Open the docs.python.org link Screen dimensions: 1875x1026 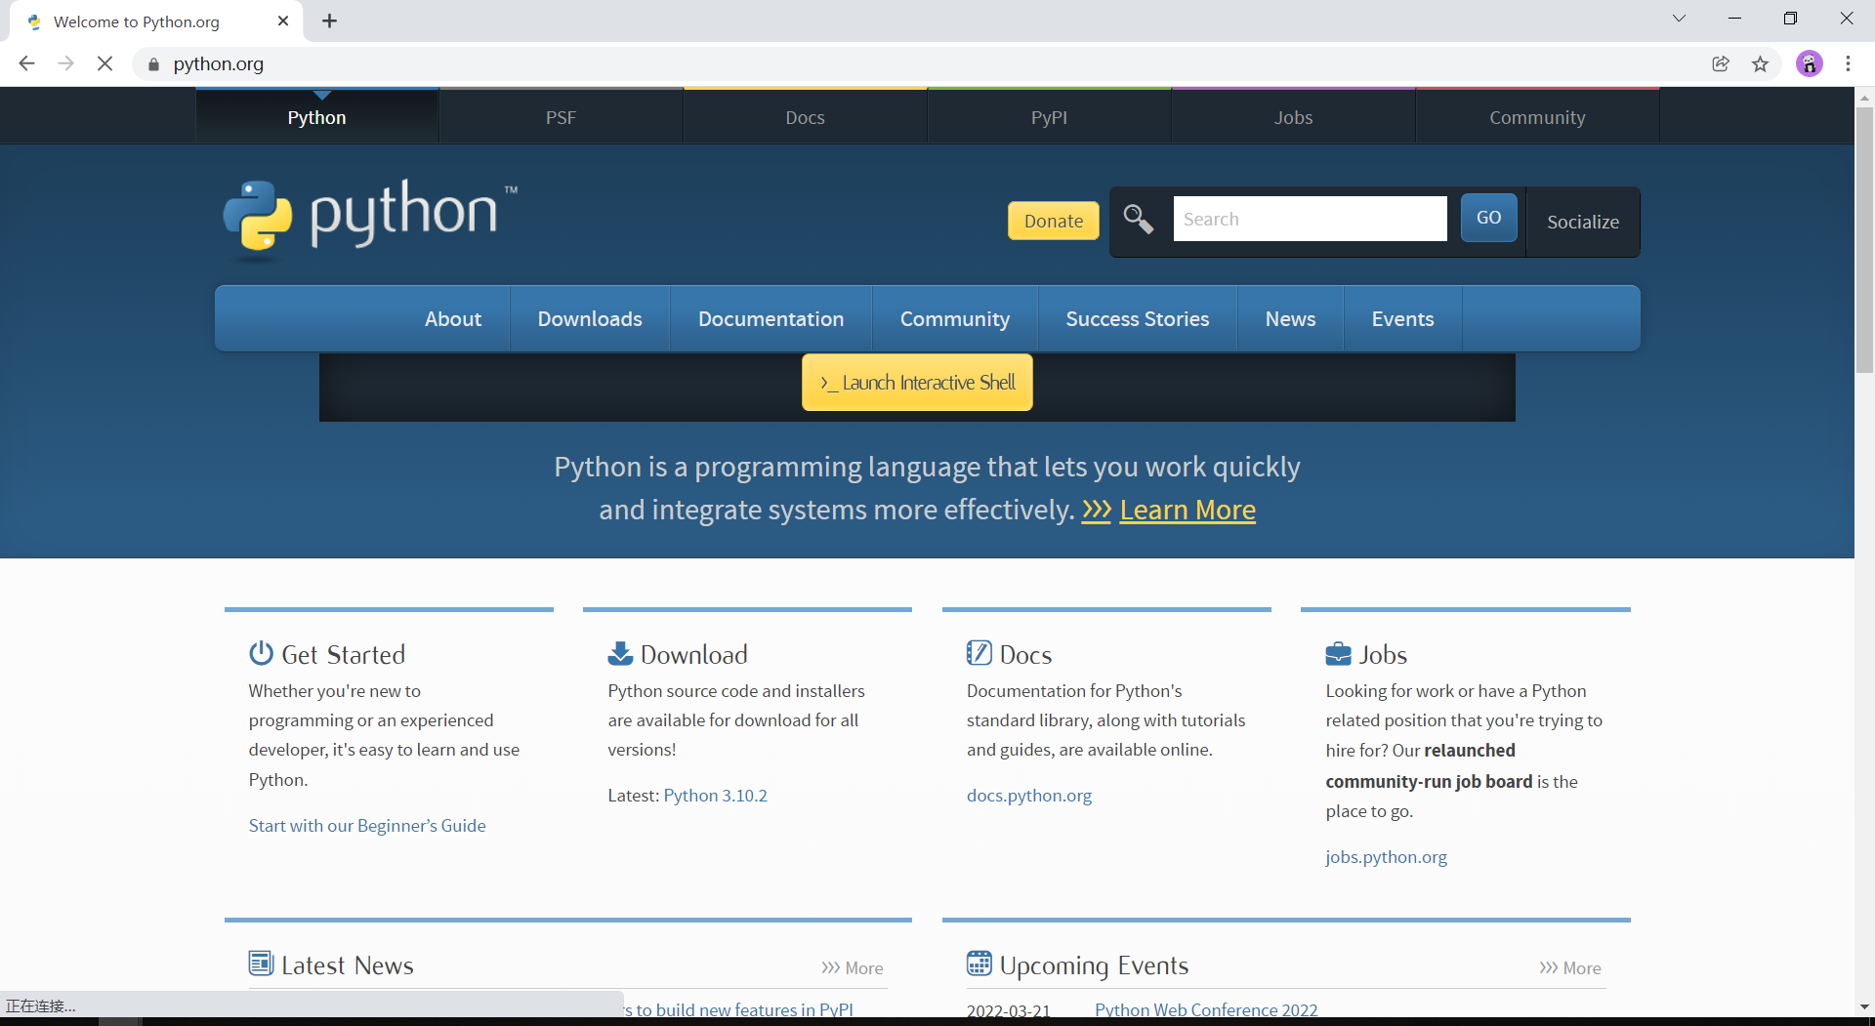click(1029, 795)
